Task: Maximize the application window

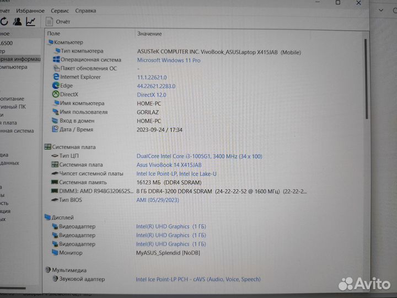Action: 338,3
